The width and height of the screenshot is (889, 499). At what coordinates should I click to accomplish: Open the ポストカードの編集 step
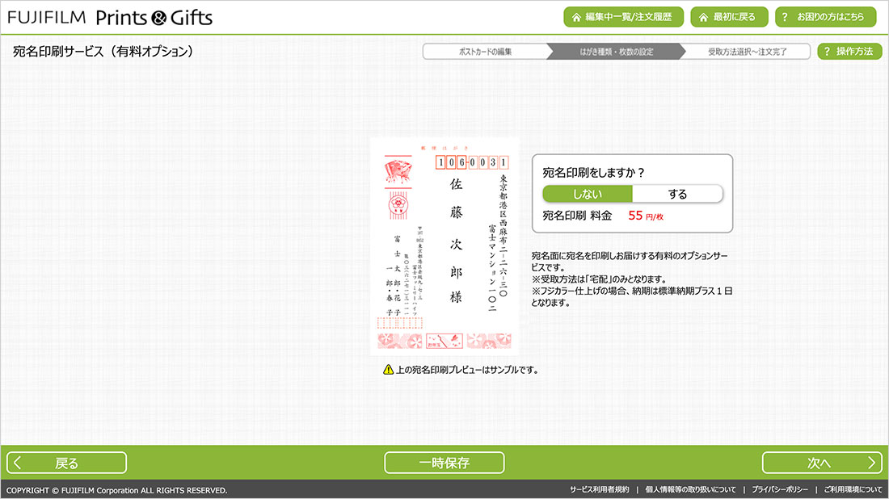pyautogui.click(x=485, y=52)
